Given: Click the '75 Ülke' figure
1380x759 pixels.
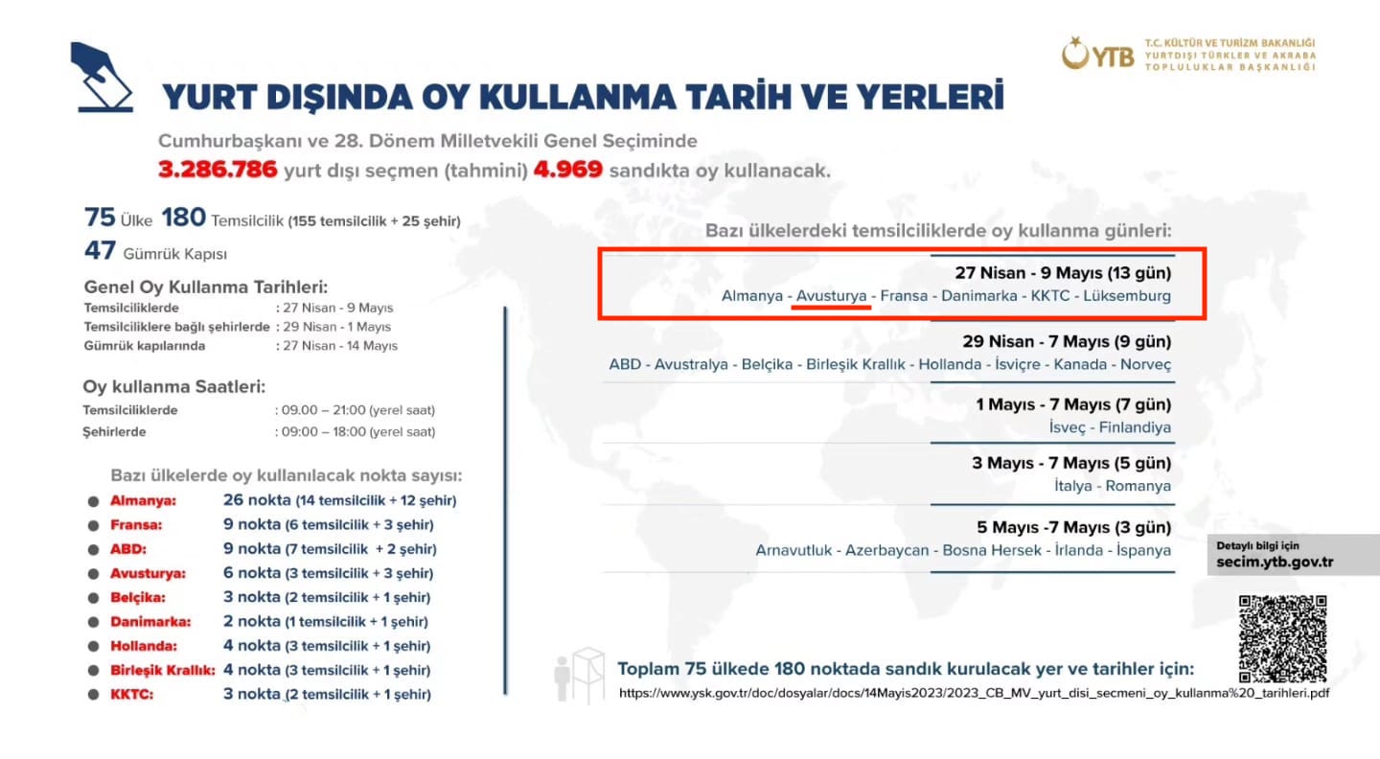Looking at the screenshot, I should (x=118, y=218).
